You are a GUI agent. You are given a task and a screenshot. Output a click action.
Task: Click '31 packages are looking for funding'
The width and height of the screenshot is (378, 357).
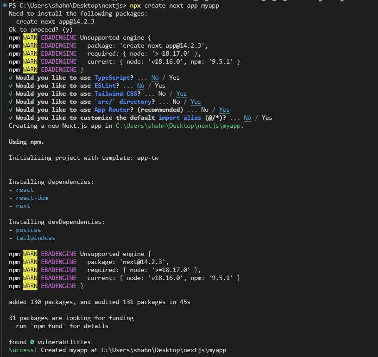[71, 318]
